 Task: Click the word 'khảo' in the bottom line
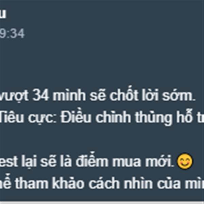point(68,183)
